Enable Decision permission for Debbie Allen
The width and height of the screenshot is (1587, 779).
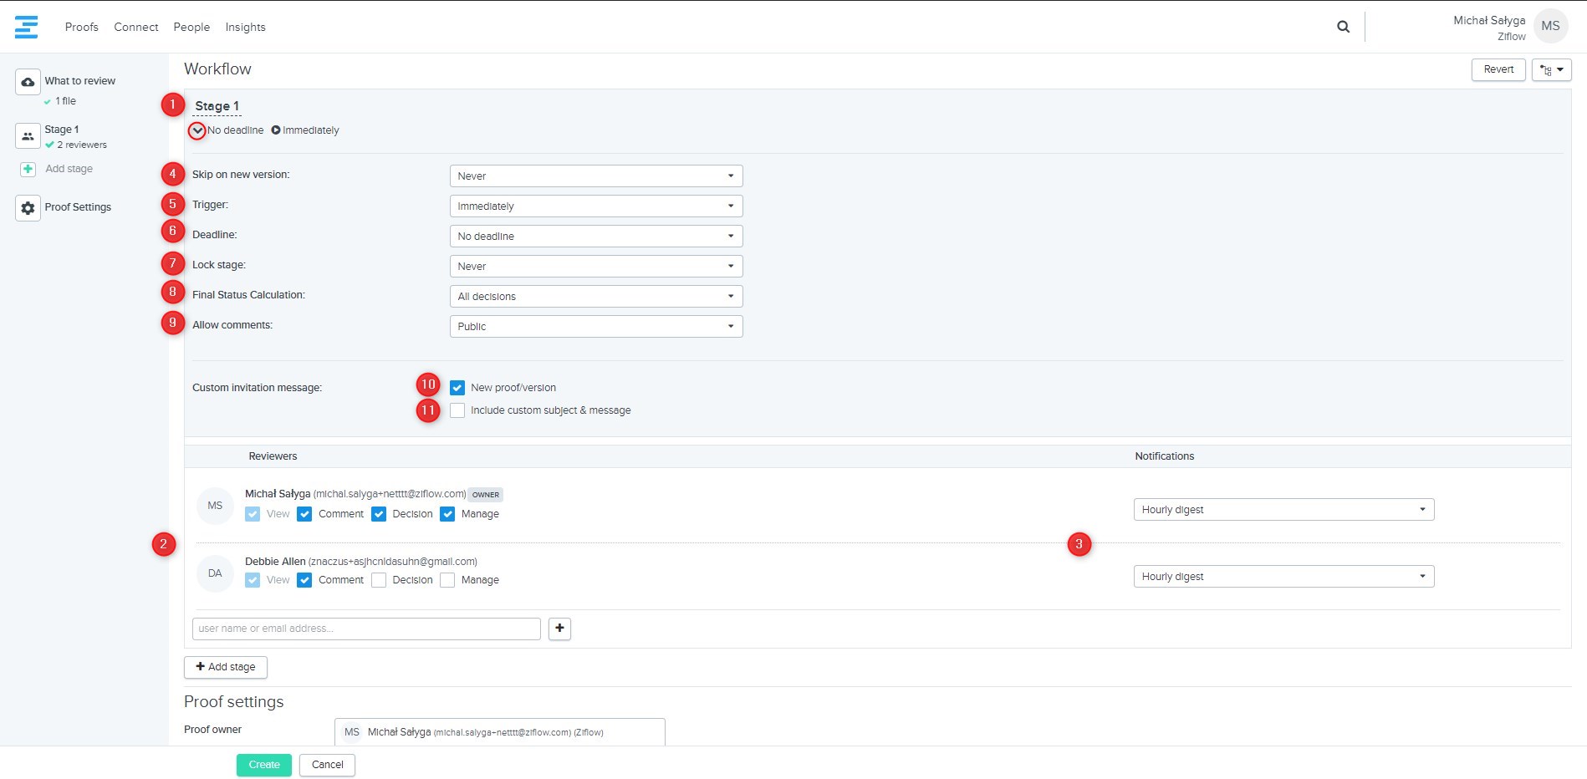[x=379, y=580]
